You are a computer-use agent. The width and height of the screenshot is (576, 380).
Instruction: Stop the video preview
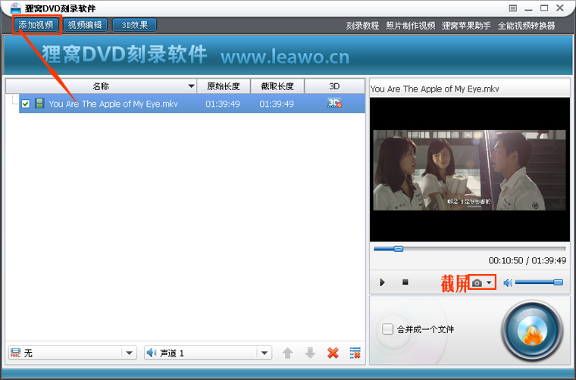(x=405, y=282)
